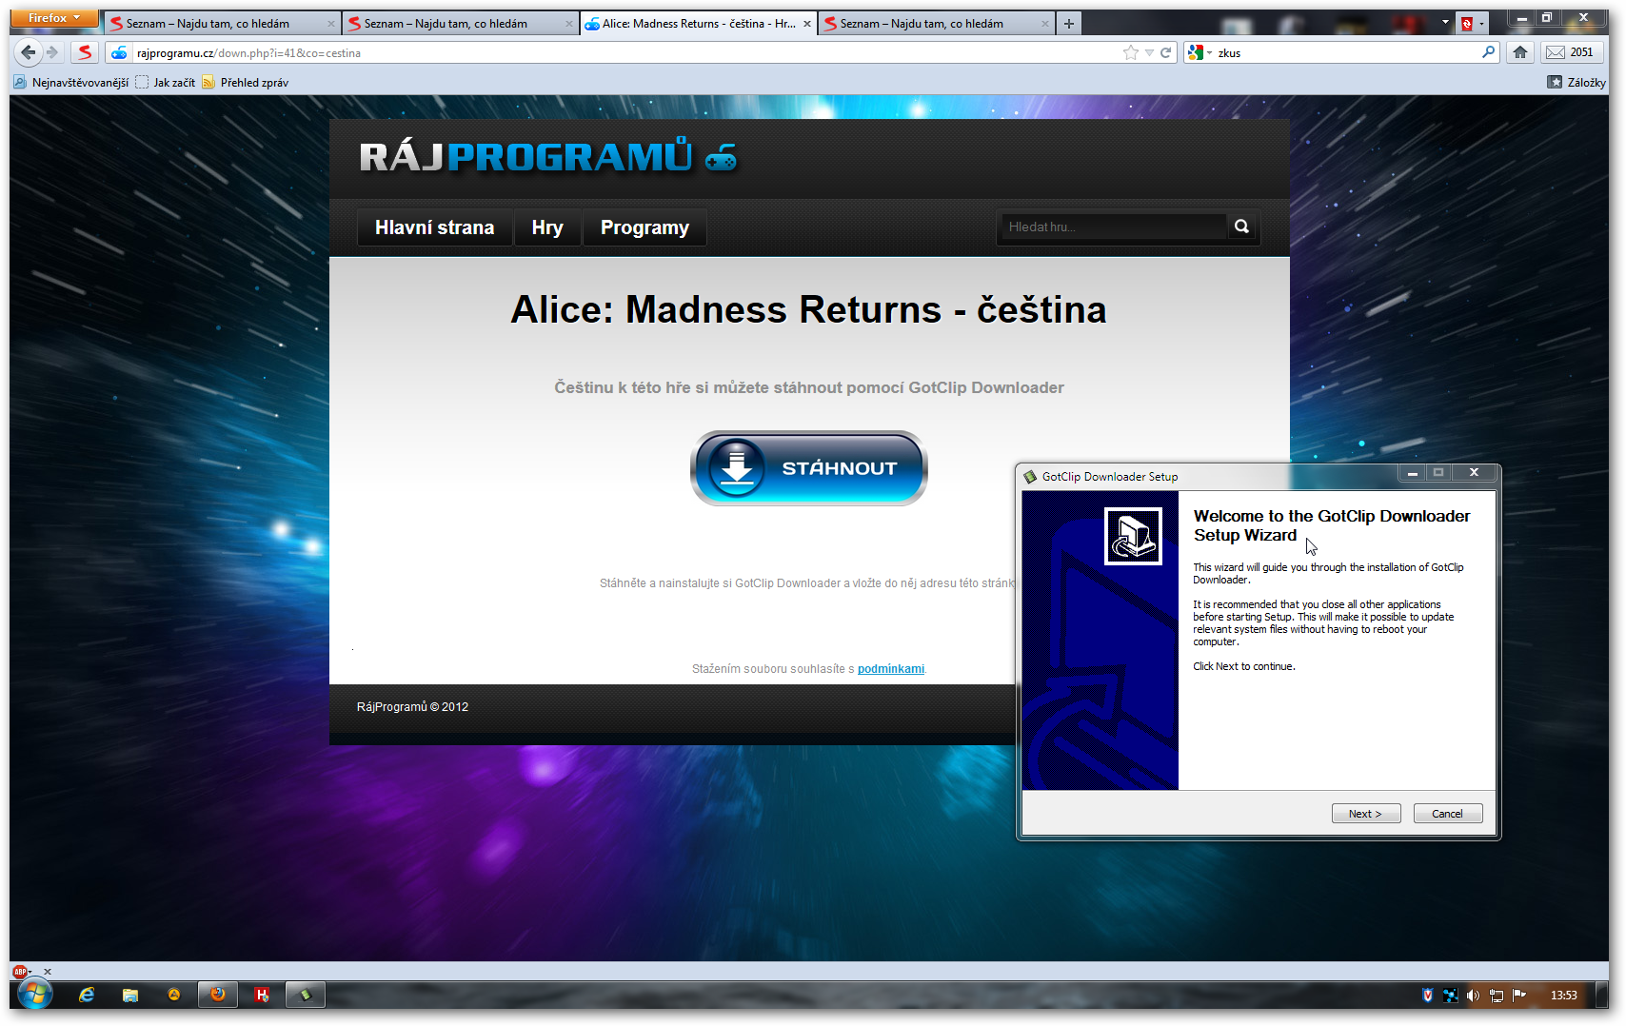Open the new tab plus button

coord(1069,24)
